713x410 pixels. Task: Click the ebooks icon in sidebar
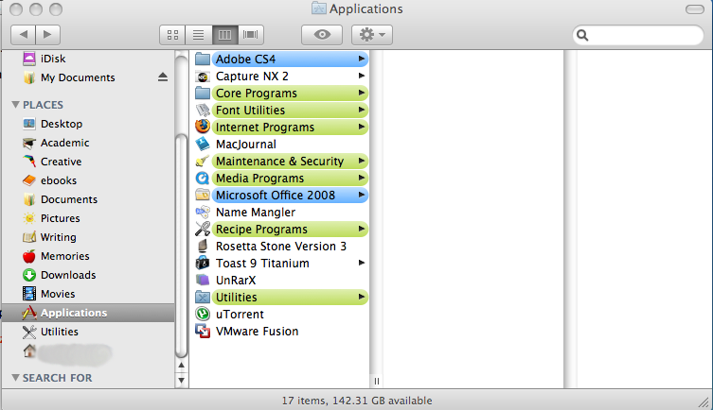pyautogui.click(x=29, y=180)
